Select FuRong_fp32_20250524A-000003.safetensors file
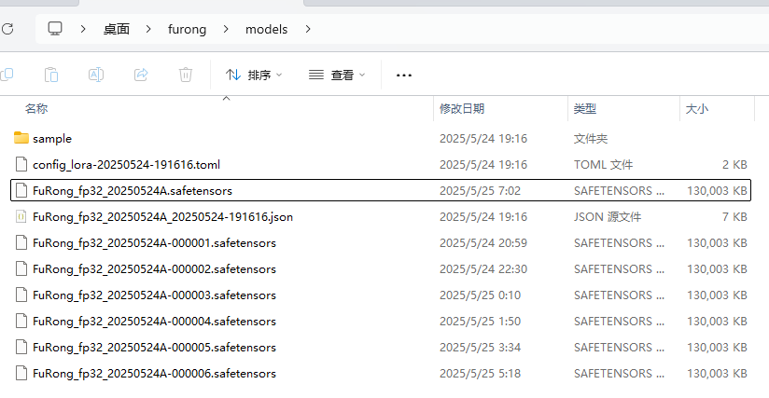 [x=154, y=295]
